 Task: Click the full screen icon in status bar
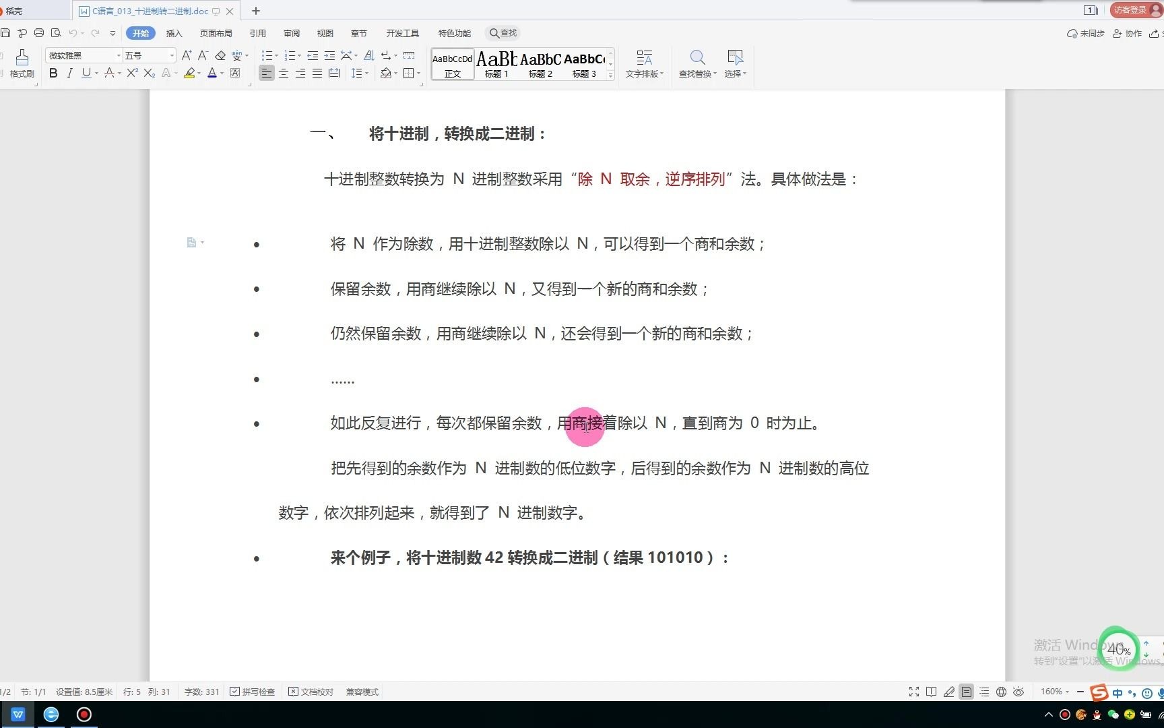click(914, 692)
